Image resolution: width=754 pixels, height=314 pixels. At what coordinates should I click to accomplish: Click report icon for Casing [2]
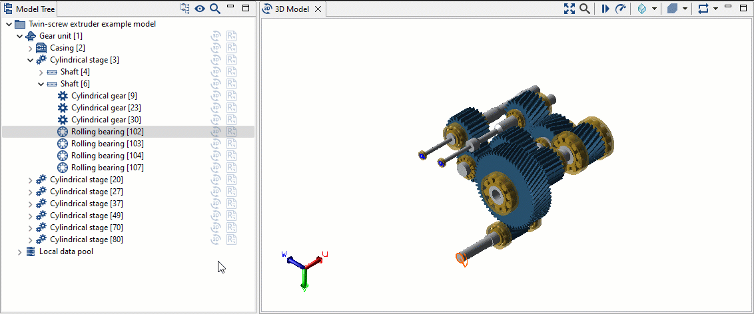click(x=232, y=48)
